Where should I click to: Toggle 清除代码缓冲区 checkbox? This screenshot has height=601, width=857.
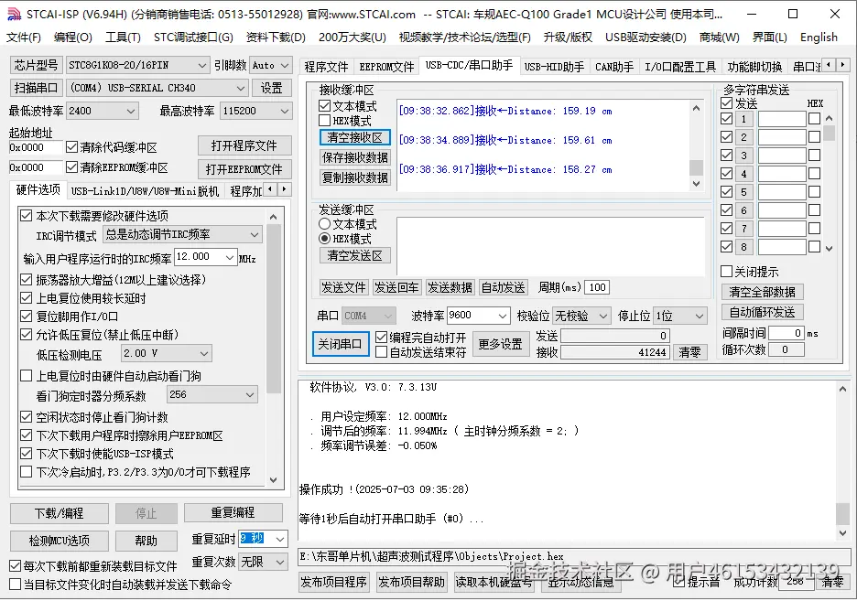click(71, 147)
